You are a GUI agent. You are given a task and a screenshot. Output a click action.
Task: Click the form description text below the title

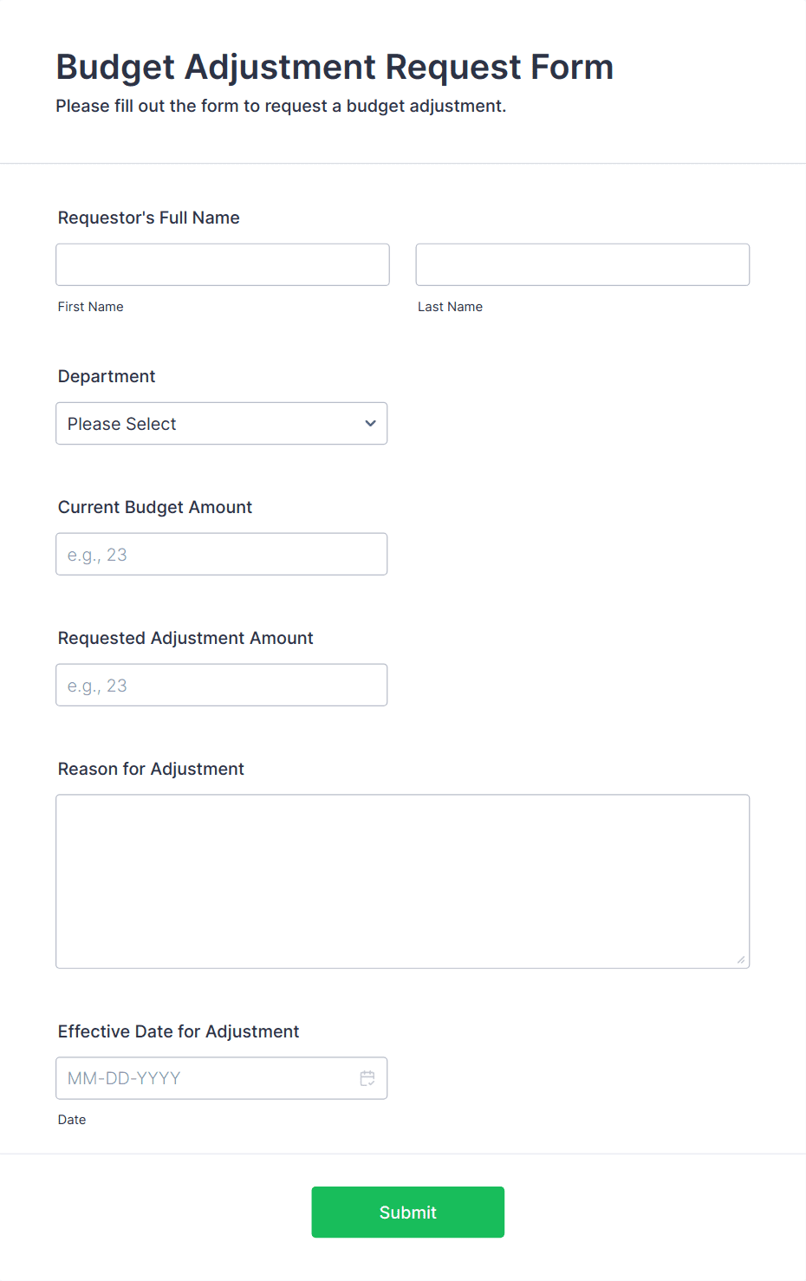click(282, 106)
